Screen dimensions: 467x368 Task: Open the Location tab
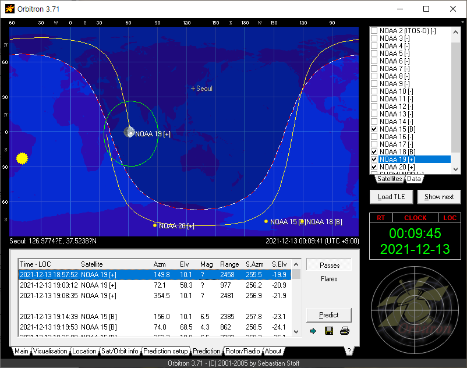[84, 351]
